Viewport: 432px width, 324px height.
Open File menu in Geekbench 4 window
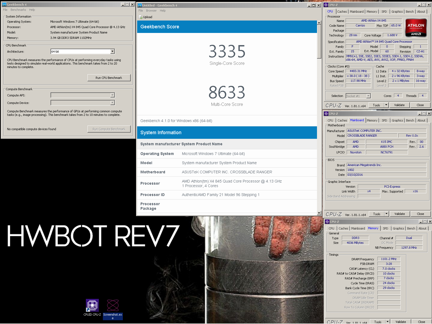click(5, 10)
